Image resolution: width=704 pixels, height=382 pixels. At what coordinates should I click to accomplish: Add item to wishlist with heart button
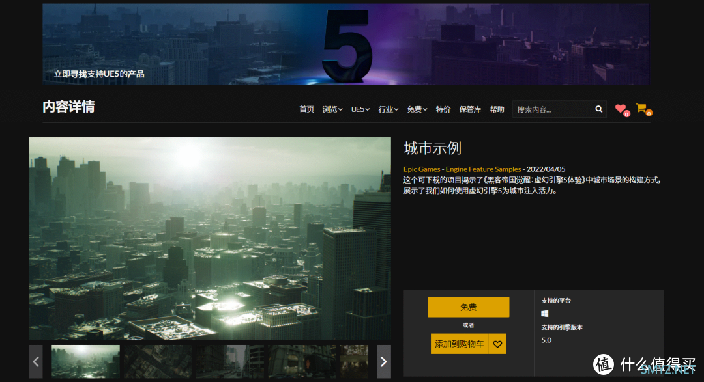(497, 344)
